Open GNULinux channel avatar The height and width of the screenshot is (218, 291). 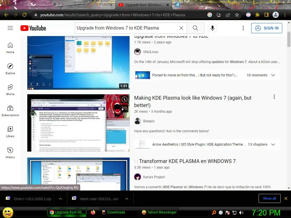138,52
